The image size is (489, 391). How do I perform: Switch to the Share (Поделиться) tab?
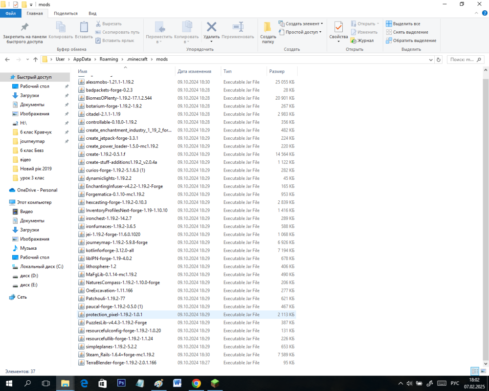pyautogui.click(x=66, y=13)
